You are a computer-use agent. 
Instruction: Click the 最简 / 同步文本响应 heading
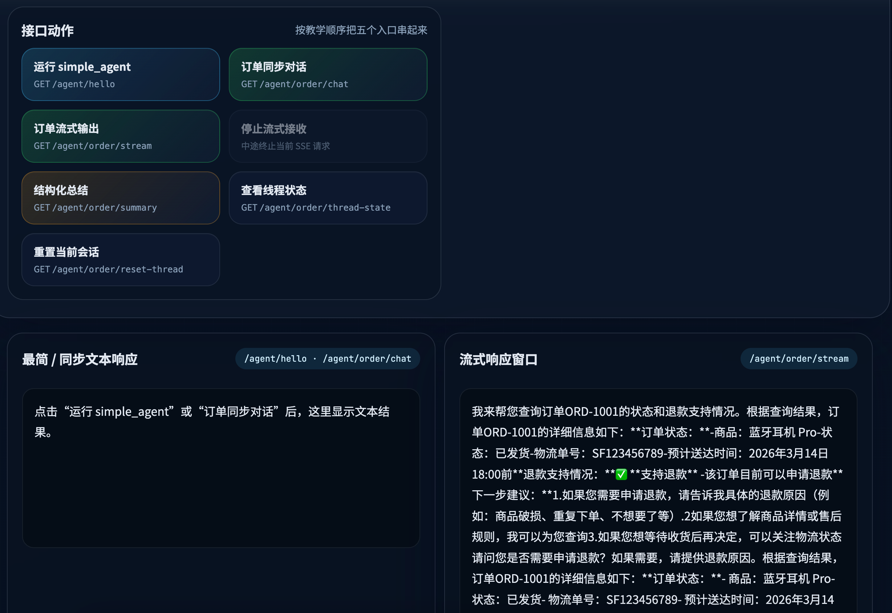pyautogui.click(x=80, y=360)
